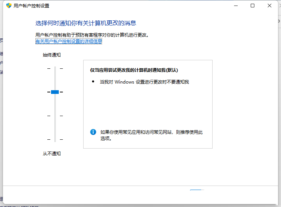Set slider to the third tick level from top
The height and width of the screenshot is (207, 281).
(55, 116)
